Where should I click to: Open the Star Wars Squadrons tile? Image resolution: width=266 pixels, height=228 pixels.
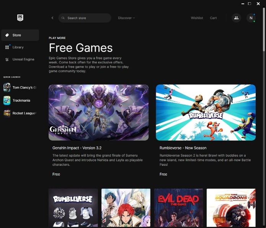[x=231, y=208]
